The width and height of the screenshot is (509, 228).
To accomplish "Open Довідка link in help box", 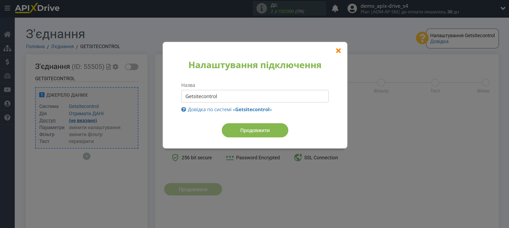I will pyautogui.click(x=439, y=41).
